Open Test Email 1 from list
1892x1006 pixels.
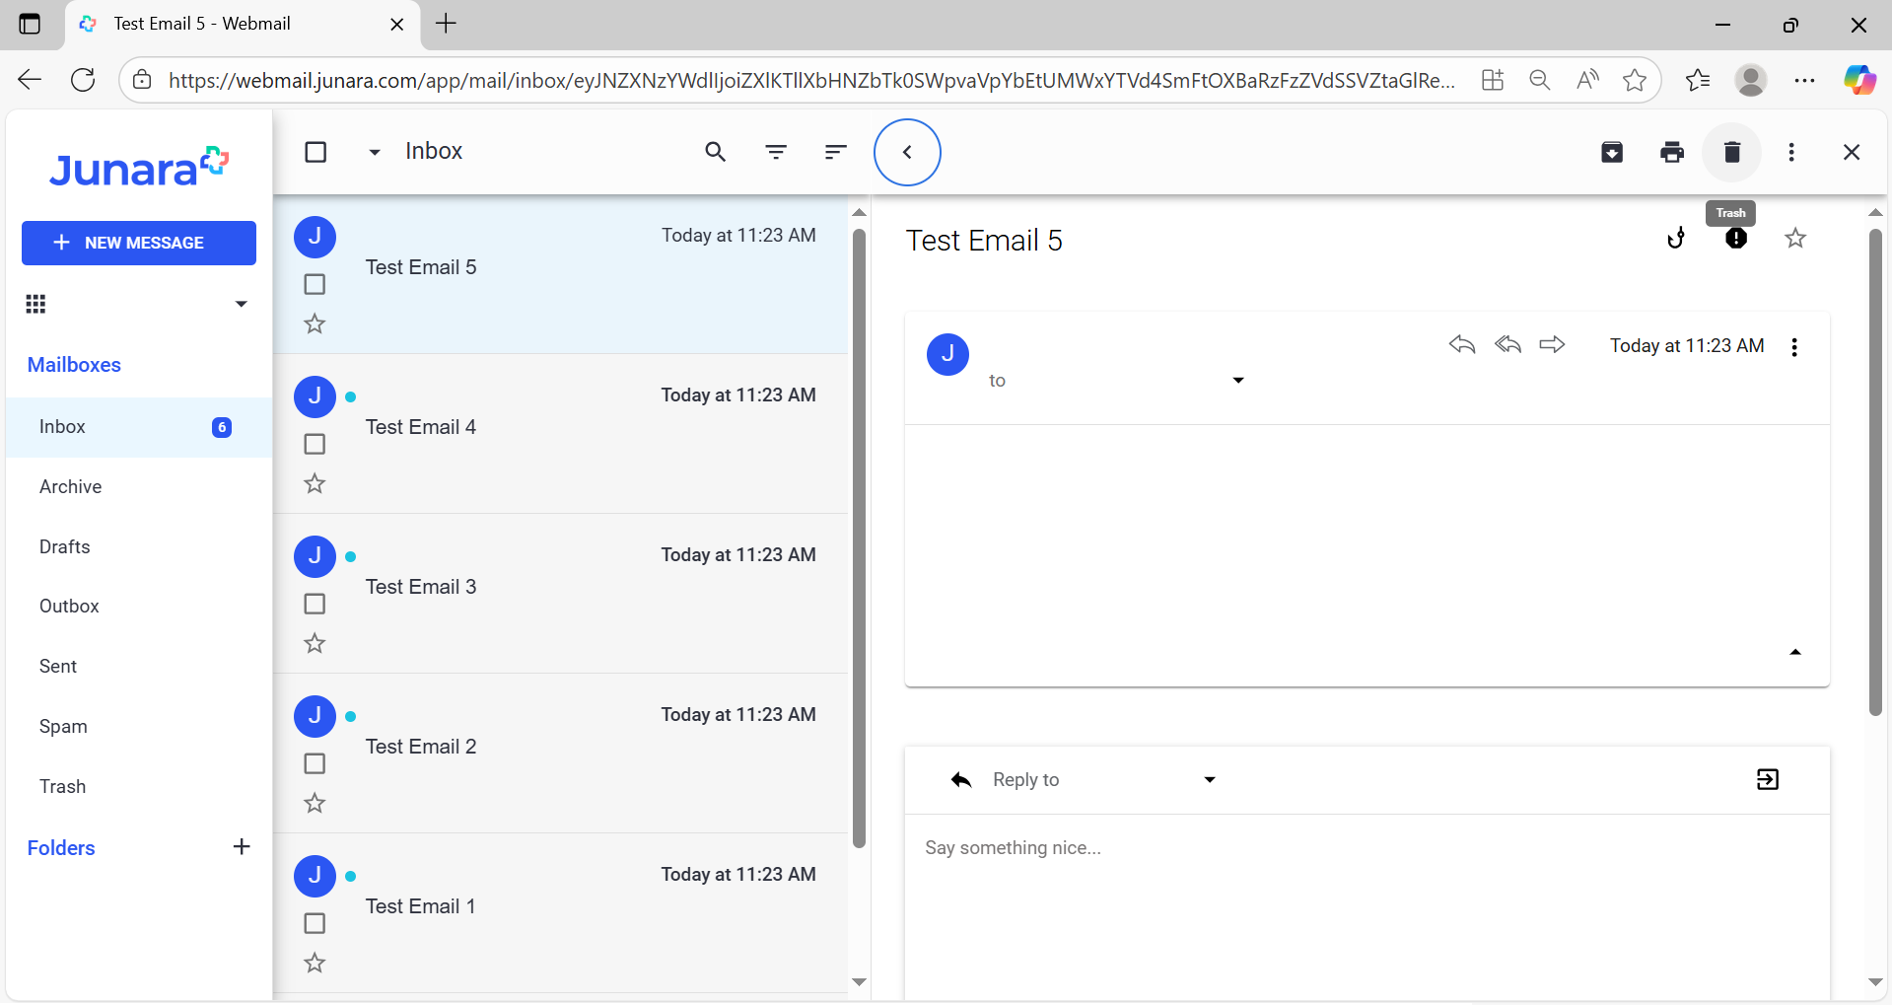click(x=560, y=913)
